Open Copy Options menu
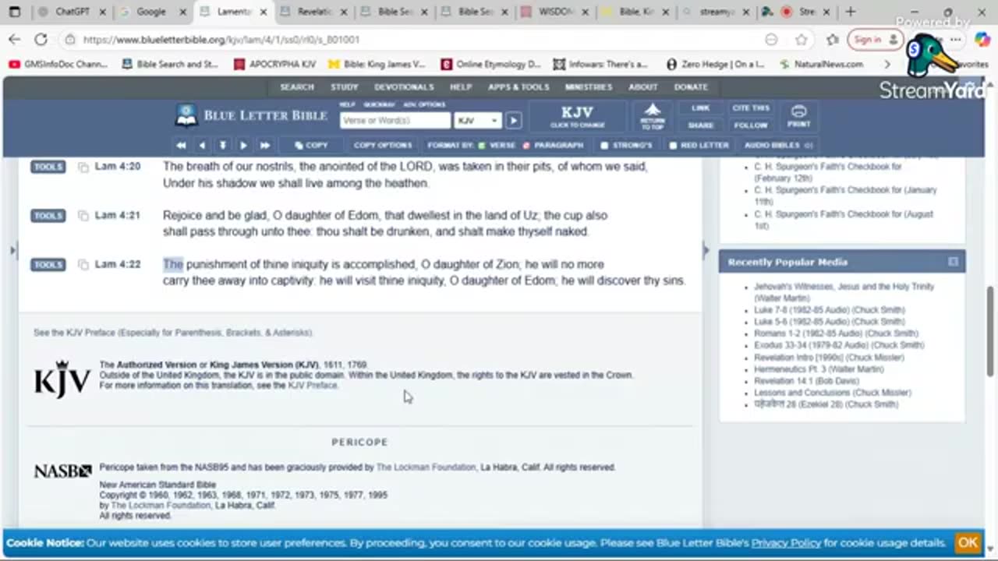Viewport: 998px width, 561px height. [x=383, y=145]
